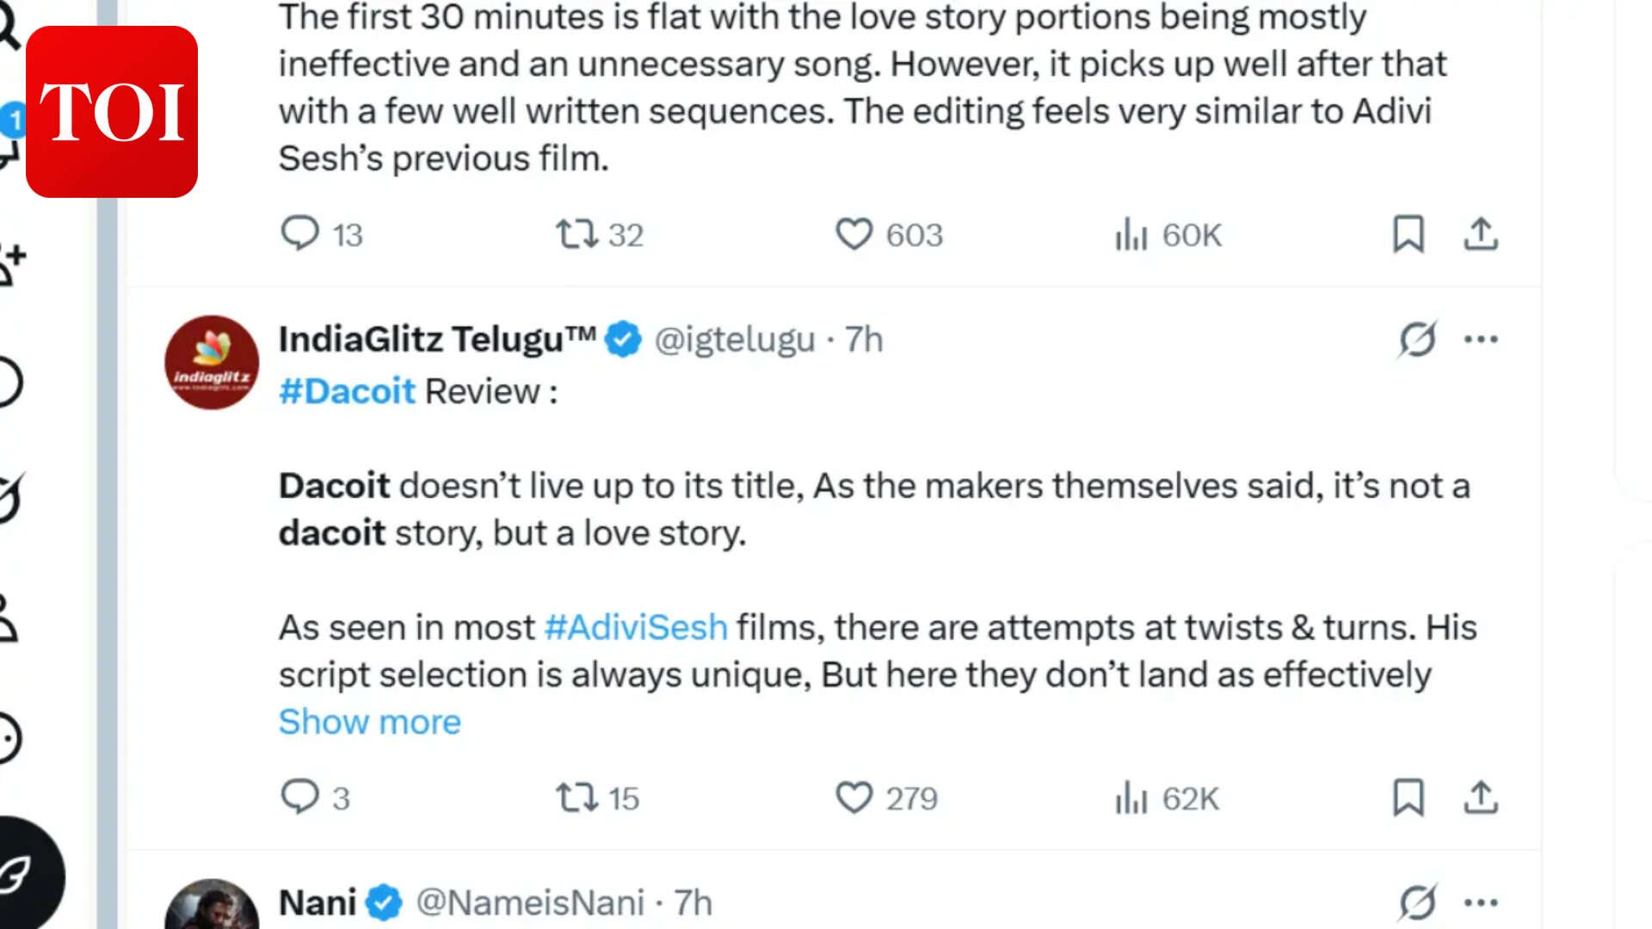The width and height of the screenshot is (1652, 929).
Task: Click reply icon on first tweet with 13 replies
Action: click(300, 233)
